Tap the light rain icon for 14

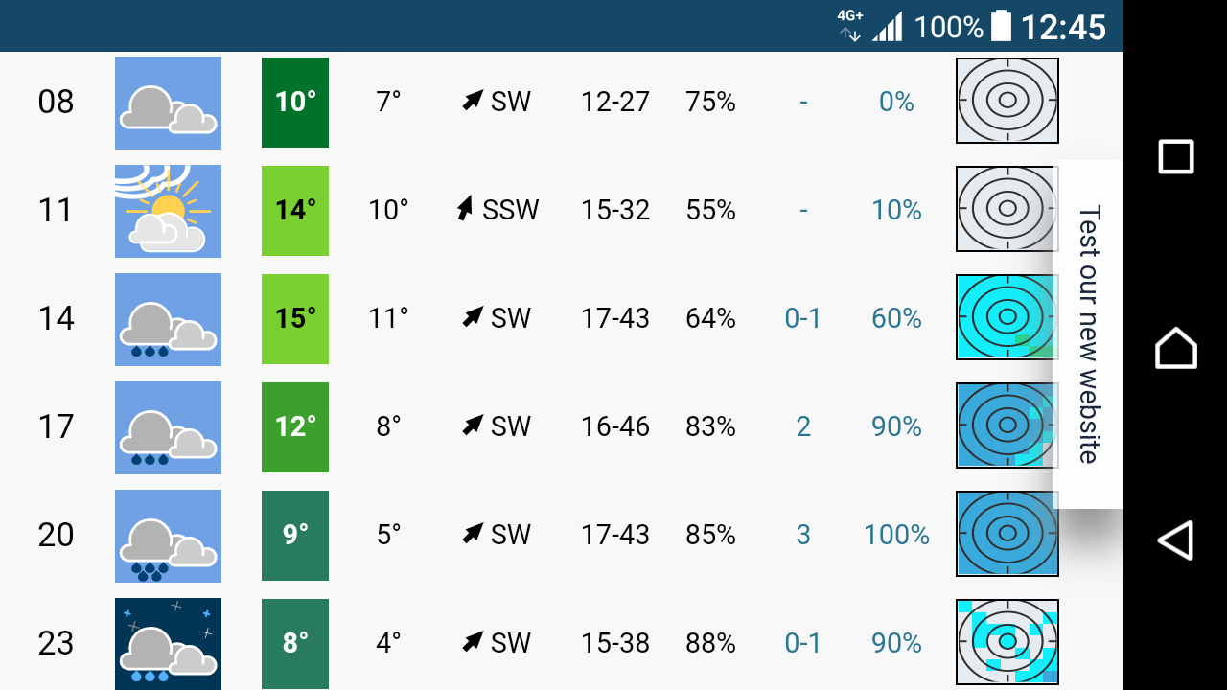coord(168,319)
